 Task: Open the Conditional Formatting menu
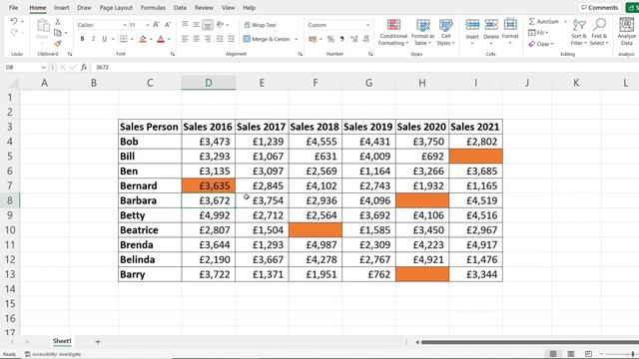(x=393, y=32)
